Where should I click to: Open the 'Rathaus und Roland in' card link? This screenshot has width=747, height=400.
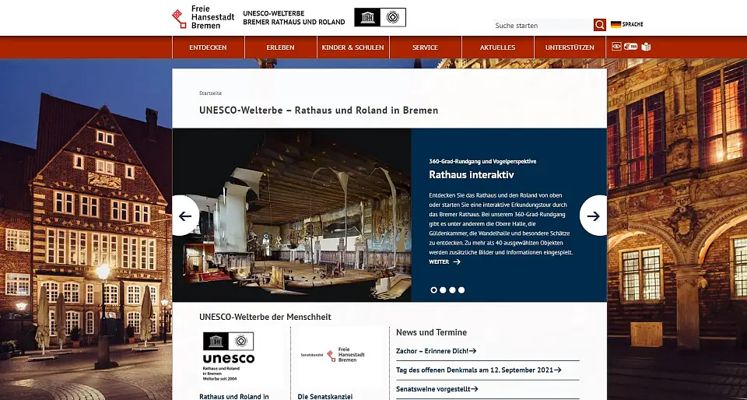click(x=234, y=396)
